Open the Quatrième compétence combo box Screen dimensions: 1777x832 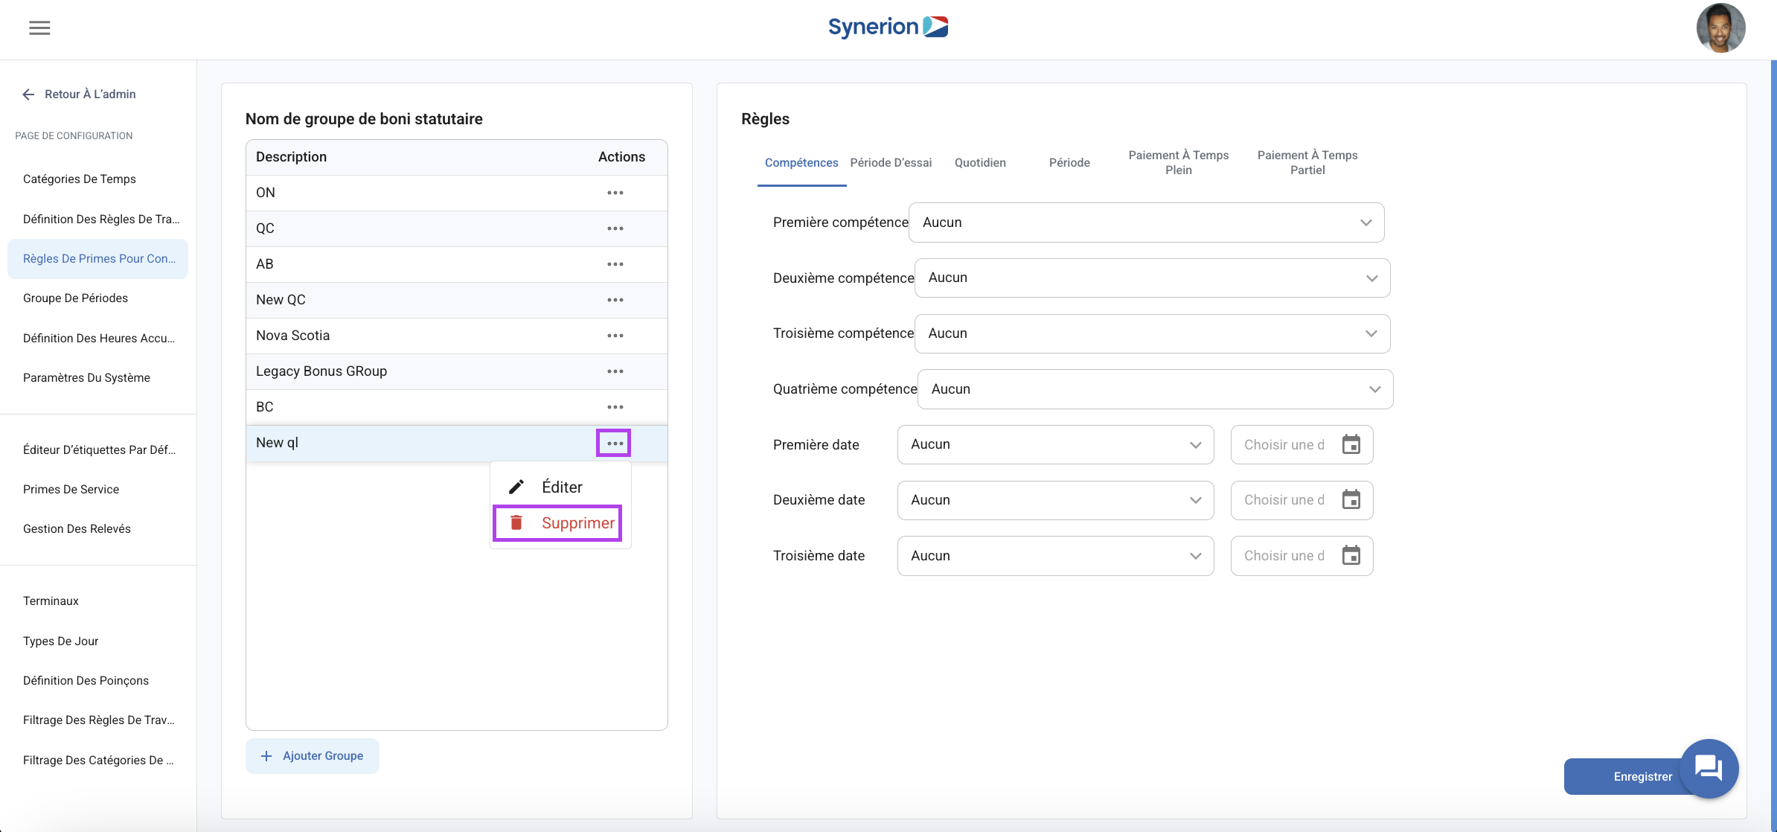(x=1155, y=389)
